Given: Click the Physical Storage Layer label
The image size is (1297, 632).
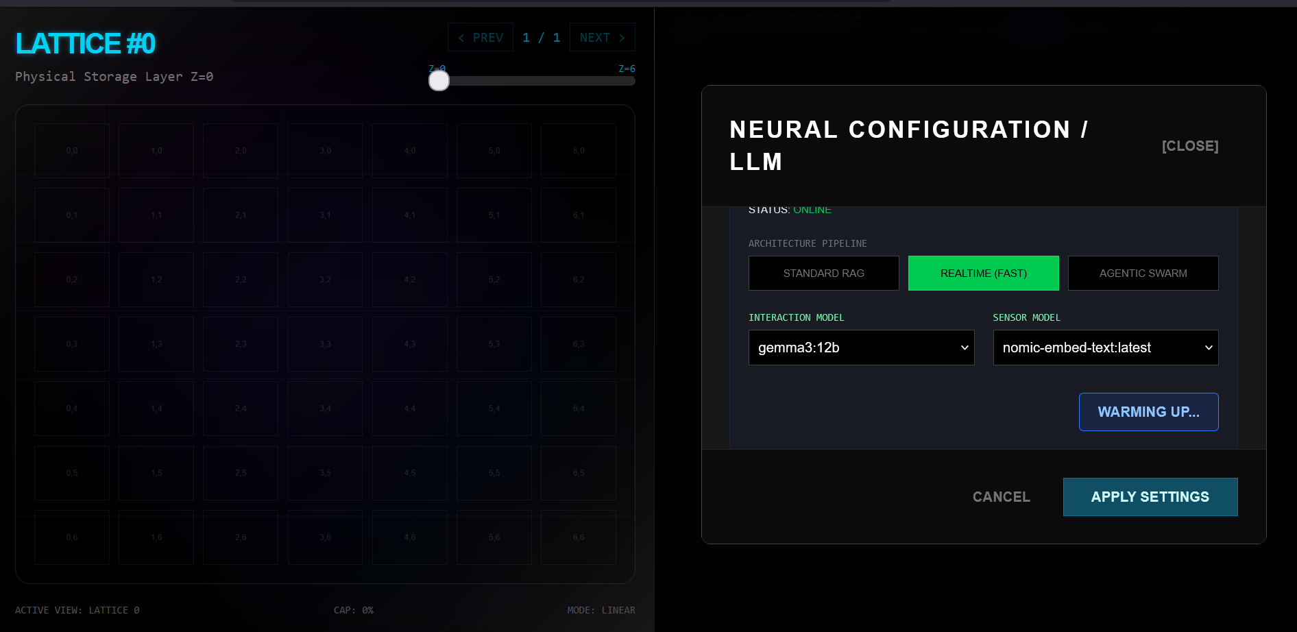Looking at the screenshot, I should pyautogui.click(x=114, y=76).
